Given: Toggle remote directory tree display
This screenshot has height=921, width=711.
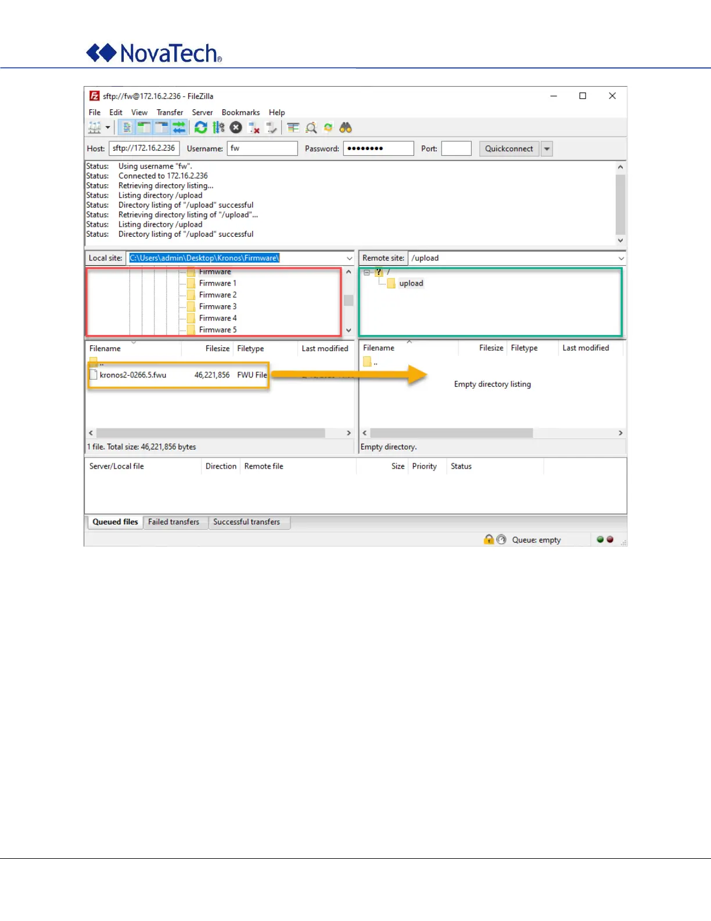Looking at the screenshot, I should click(161, 127).
